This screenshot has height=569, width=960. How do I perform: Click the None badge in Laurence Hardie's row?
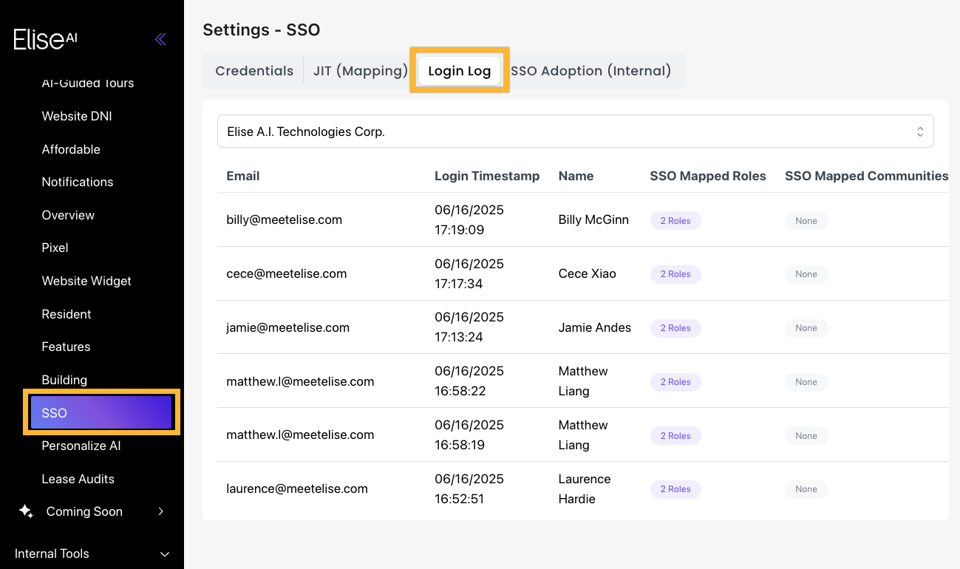pyautogui.click(x=806, y=489)
